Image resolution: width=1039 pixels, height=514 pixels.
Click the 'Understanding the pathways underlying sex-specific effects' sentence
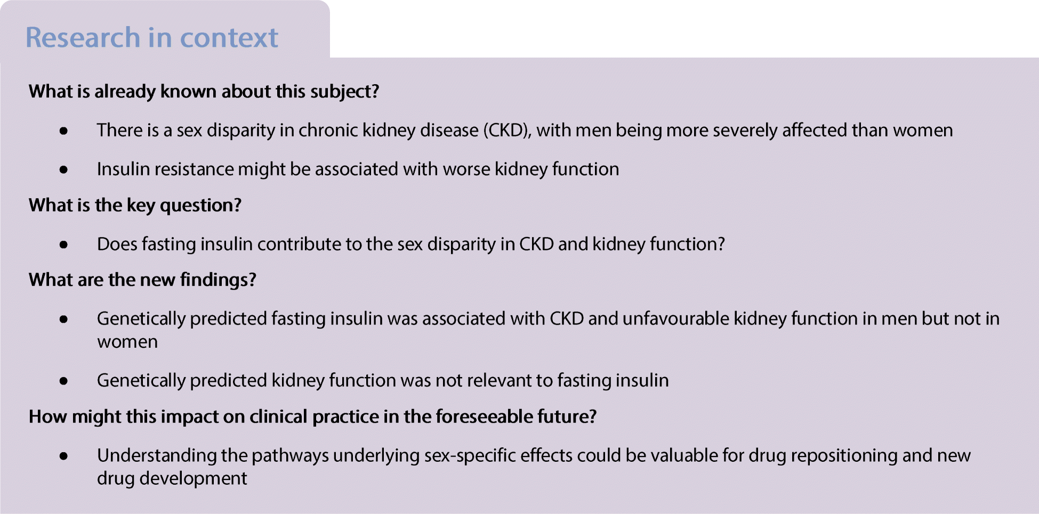(534, 467)
